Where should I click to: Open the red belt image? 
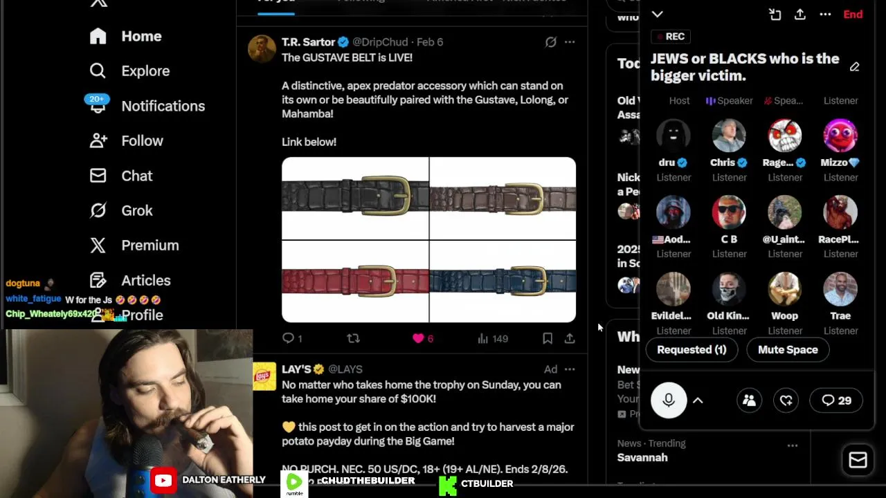pyautogui.click(x=355, y=282)
